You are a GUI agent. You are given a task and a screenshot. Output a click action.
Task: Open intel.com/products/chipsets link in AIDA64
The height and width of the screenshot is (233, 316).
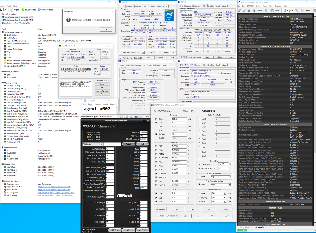tap(54, 187)
